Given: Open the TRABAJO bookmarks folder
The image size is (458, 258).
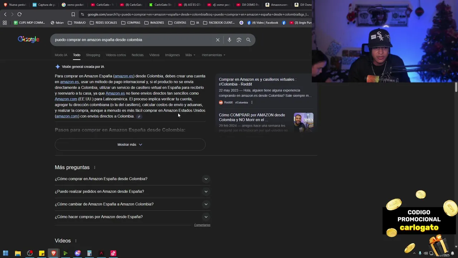Looking at the screenshot, I should tap(77, 23).
